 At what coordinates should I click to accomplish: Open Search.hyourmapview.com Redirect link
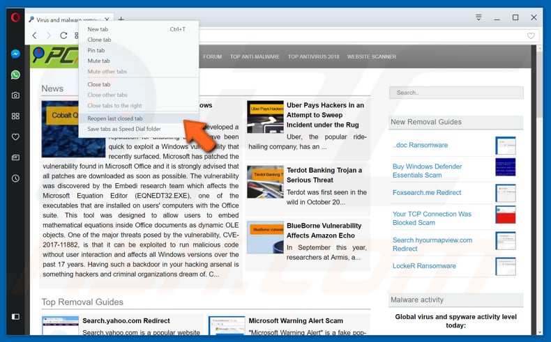432,244
